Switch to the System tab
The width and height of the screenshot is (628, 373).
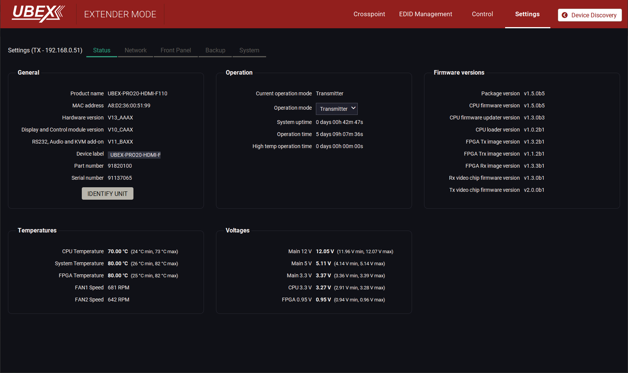coord(249,50)
